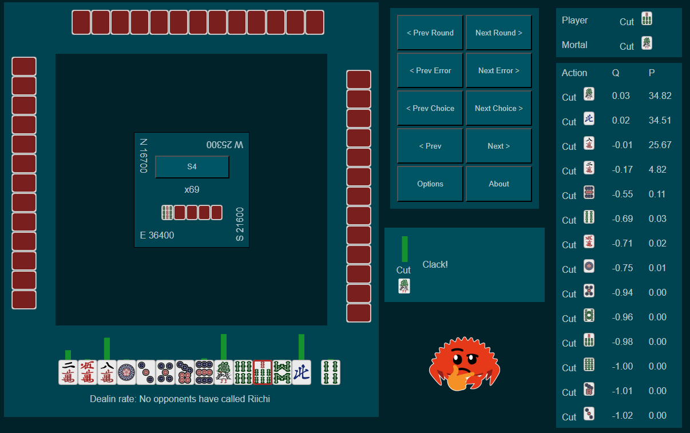
Task: Click the 6-sou tile in the -1.00 action row
Action: (x=589, y=365)
